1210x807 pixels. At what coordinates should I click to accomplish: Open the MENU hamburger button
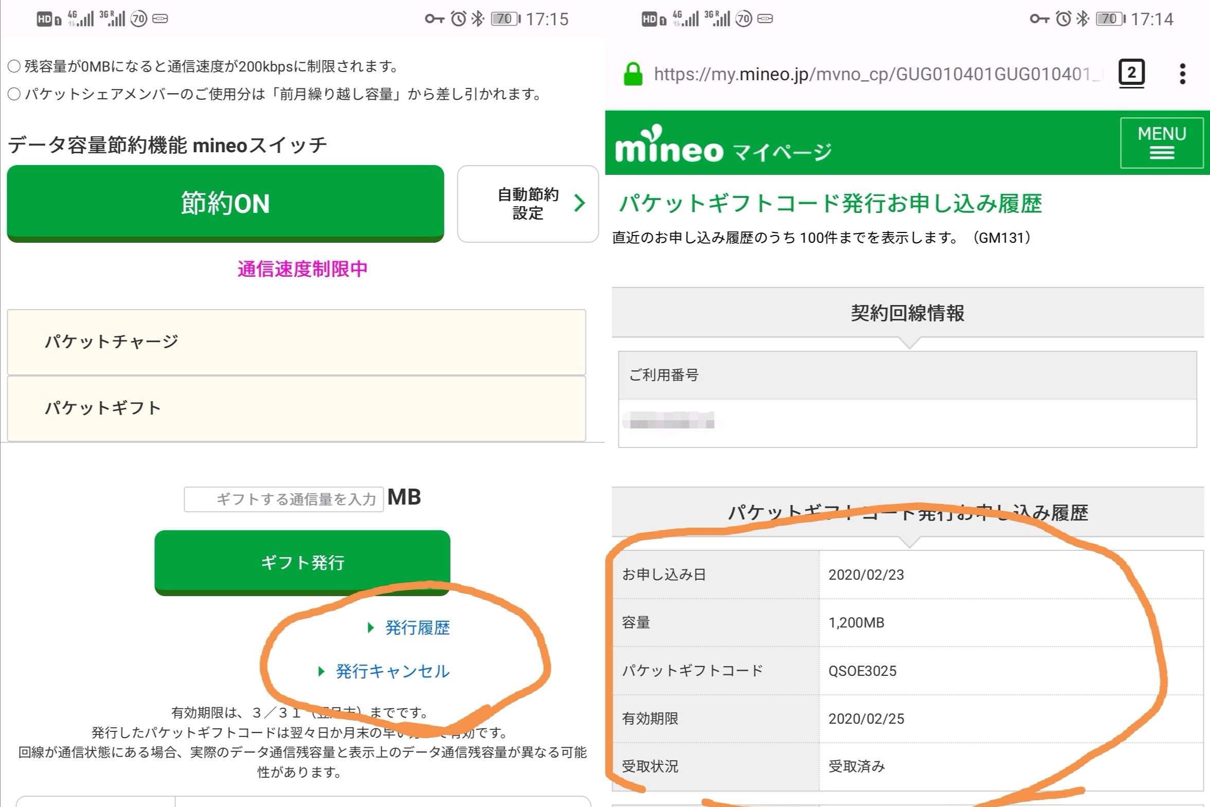(x=1161, y=142)
